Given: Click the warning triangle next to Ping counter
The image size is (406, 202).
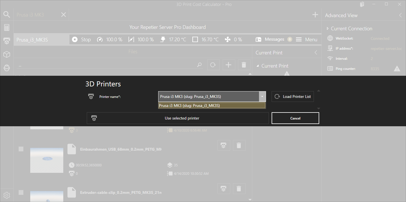Looking at the screenshot, I should tap(397, 68).
